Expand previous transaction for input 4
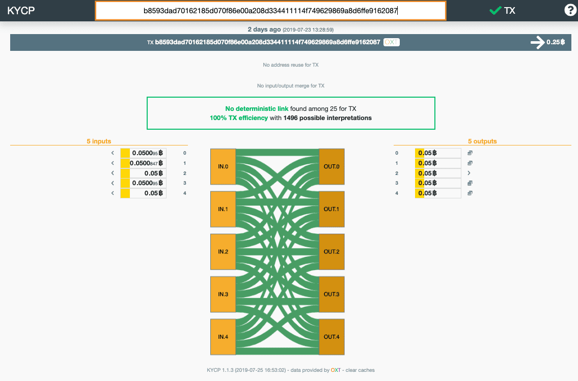 (x=113, y=193)
